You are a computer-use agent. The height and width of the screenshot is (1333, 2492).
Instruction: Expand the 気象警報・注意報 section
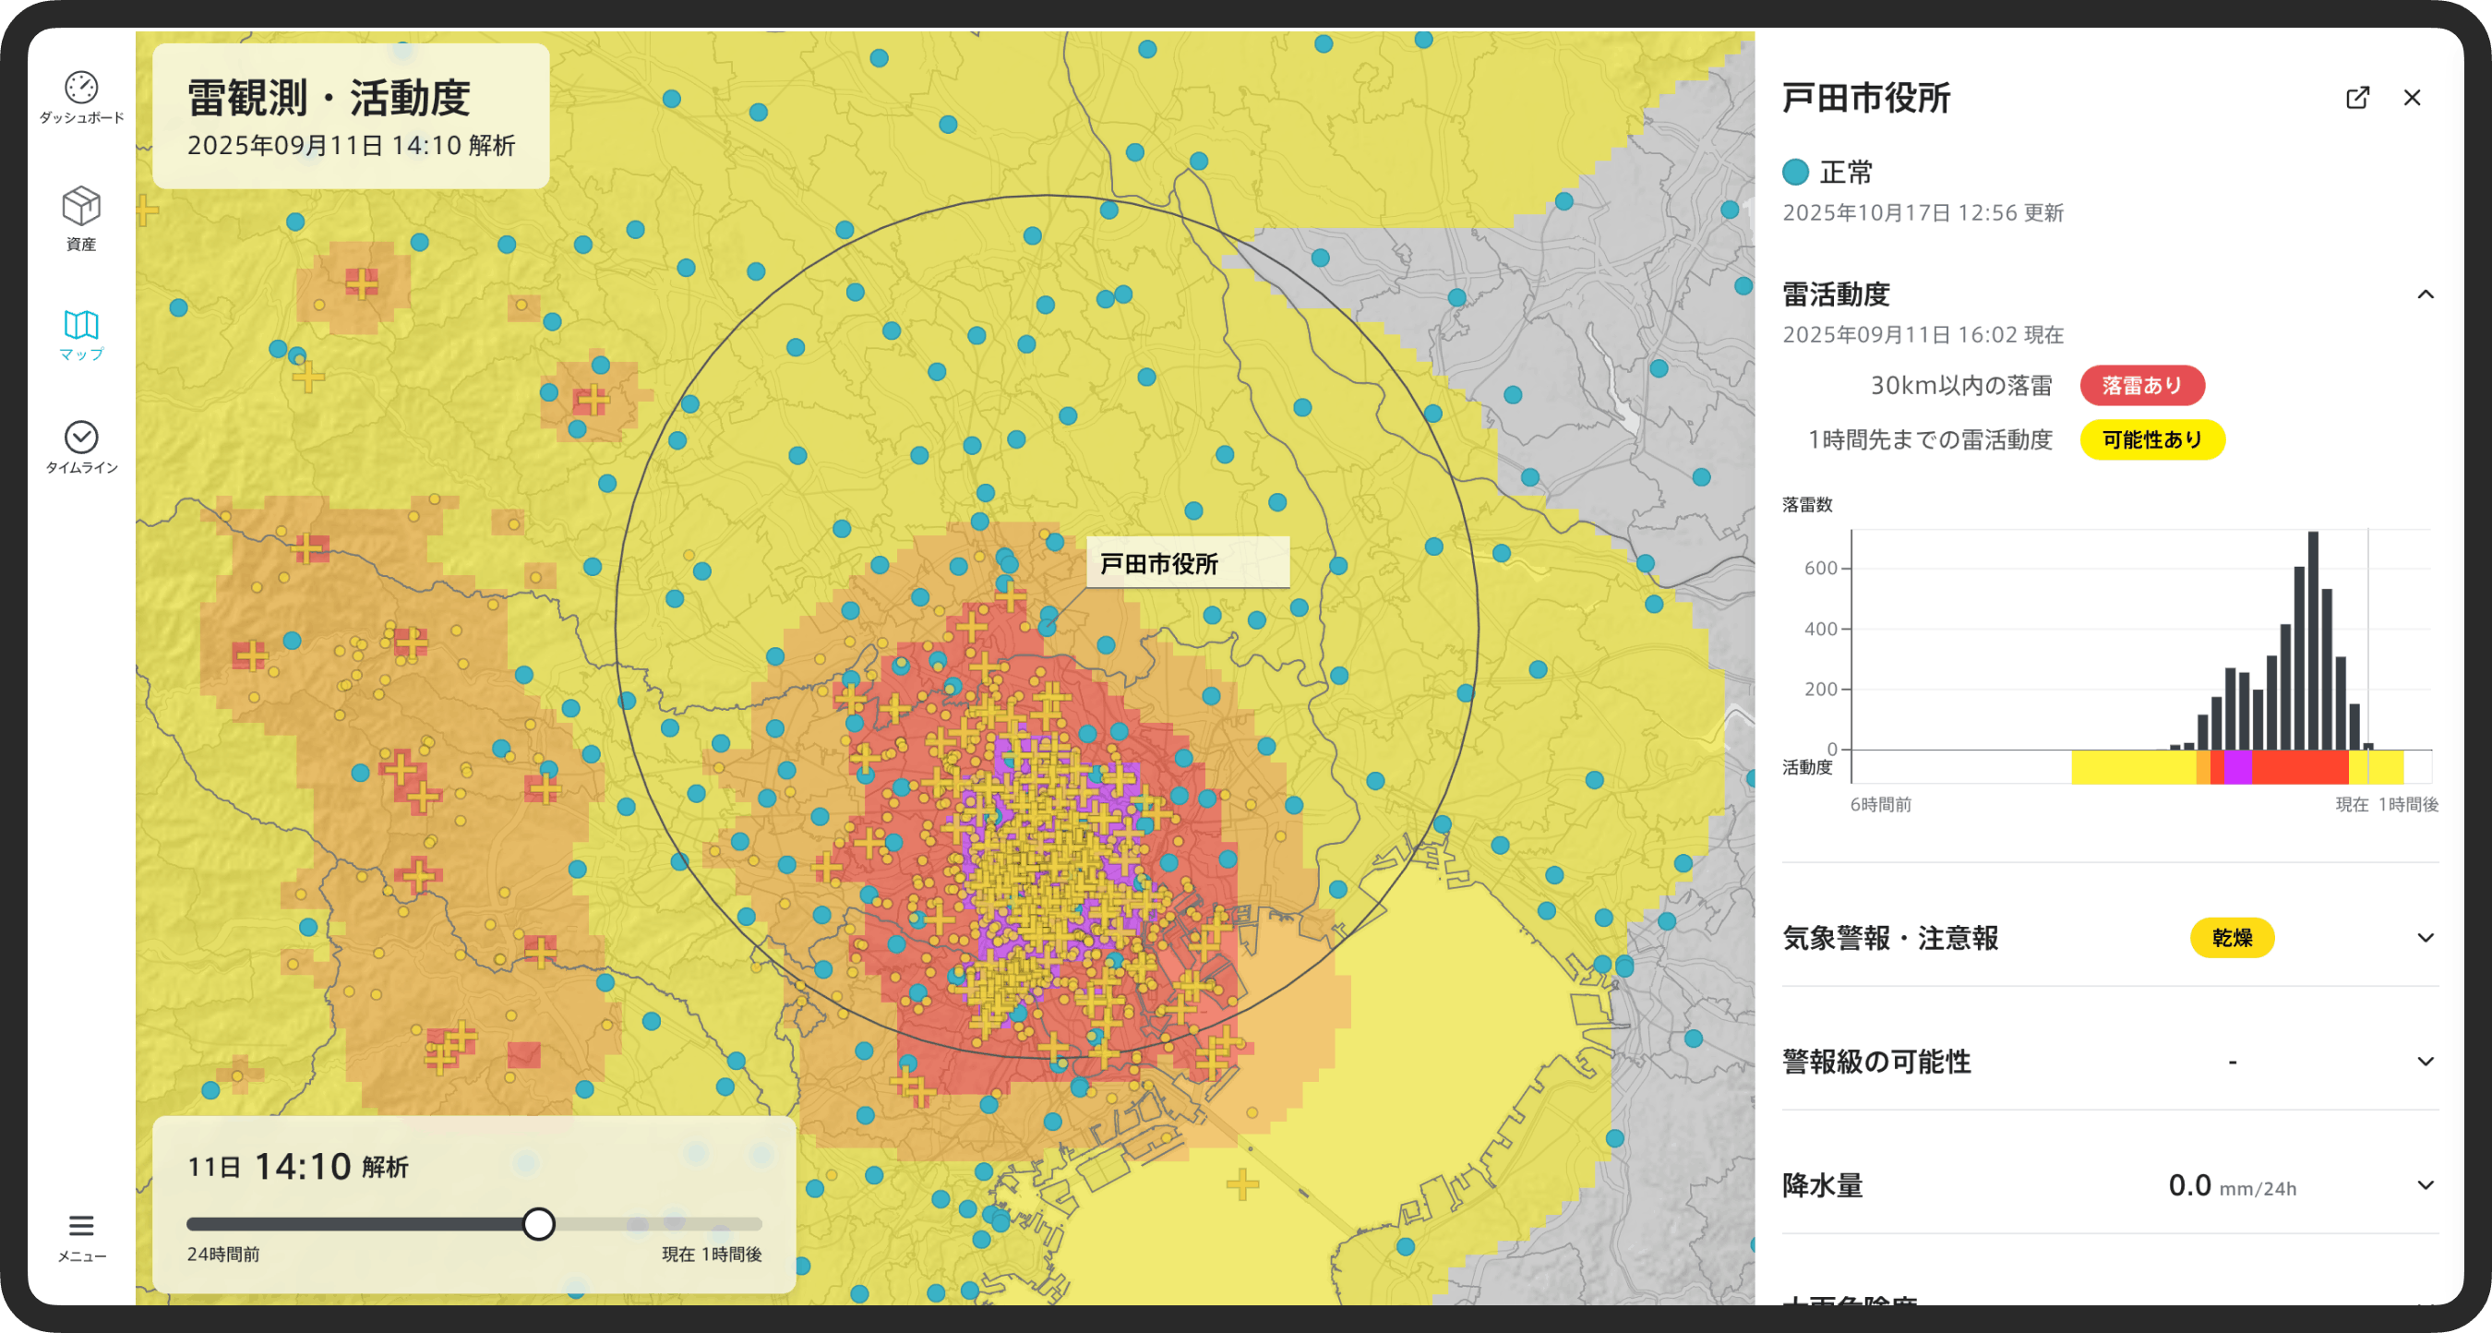[2426, 938]
